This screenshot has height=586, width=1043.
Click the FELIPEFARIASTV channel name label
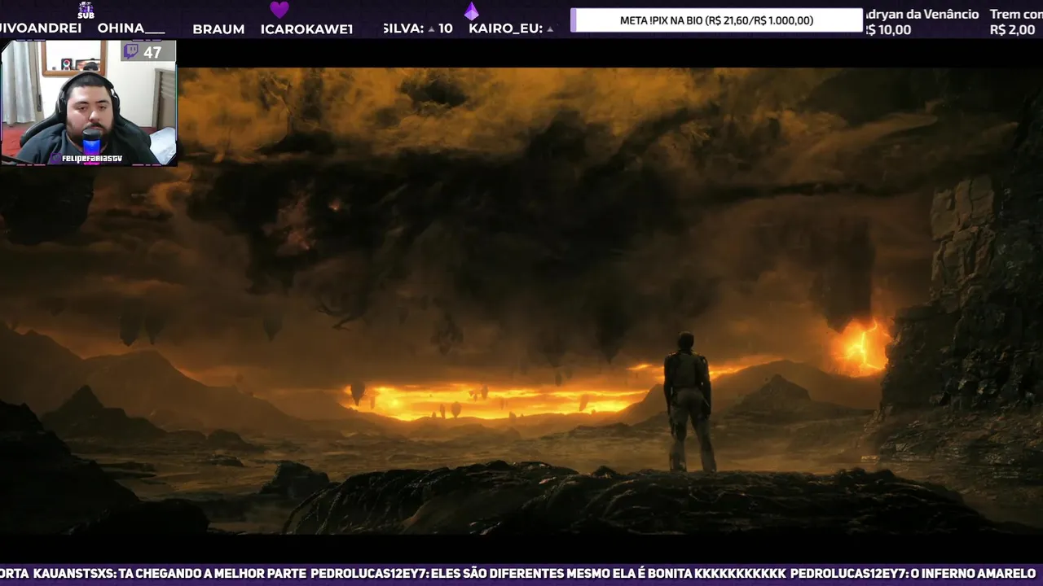pos(92,159)
